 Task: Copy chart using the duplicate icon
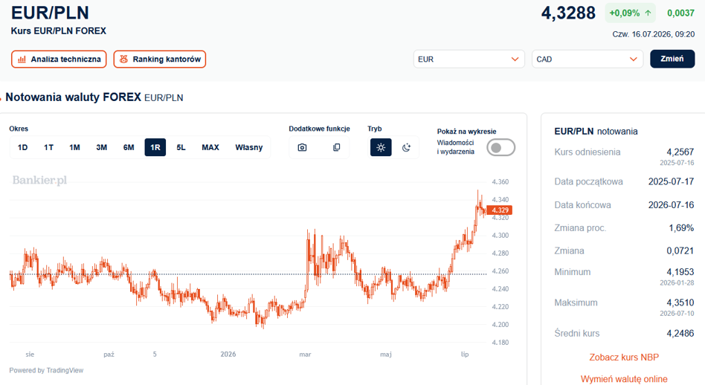(336, 147)
